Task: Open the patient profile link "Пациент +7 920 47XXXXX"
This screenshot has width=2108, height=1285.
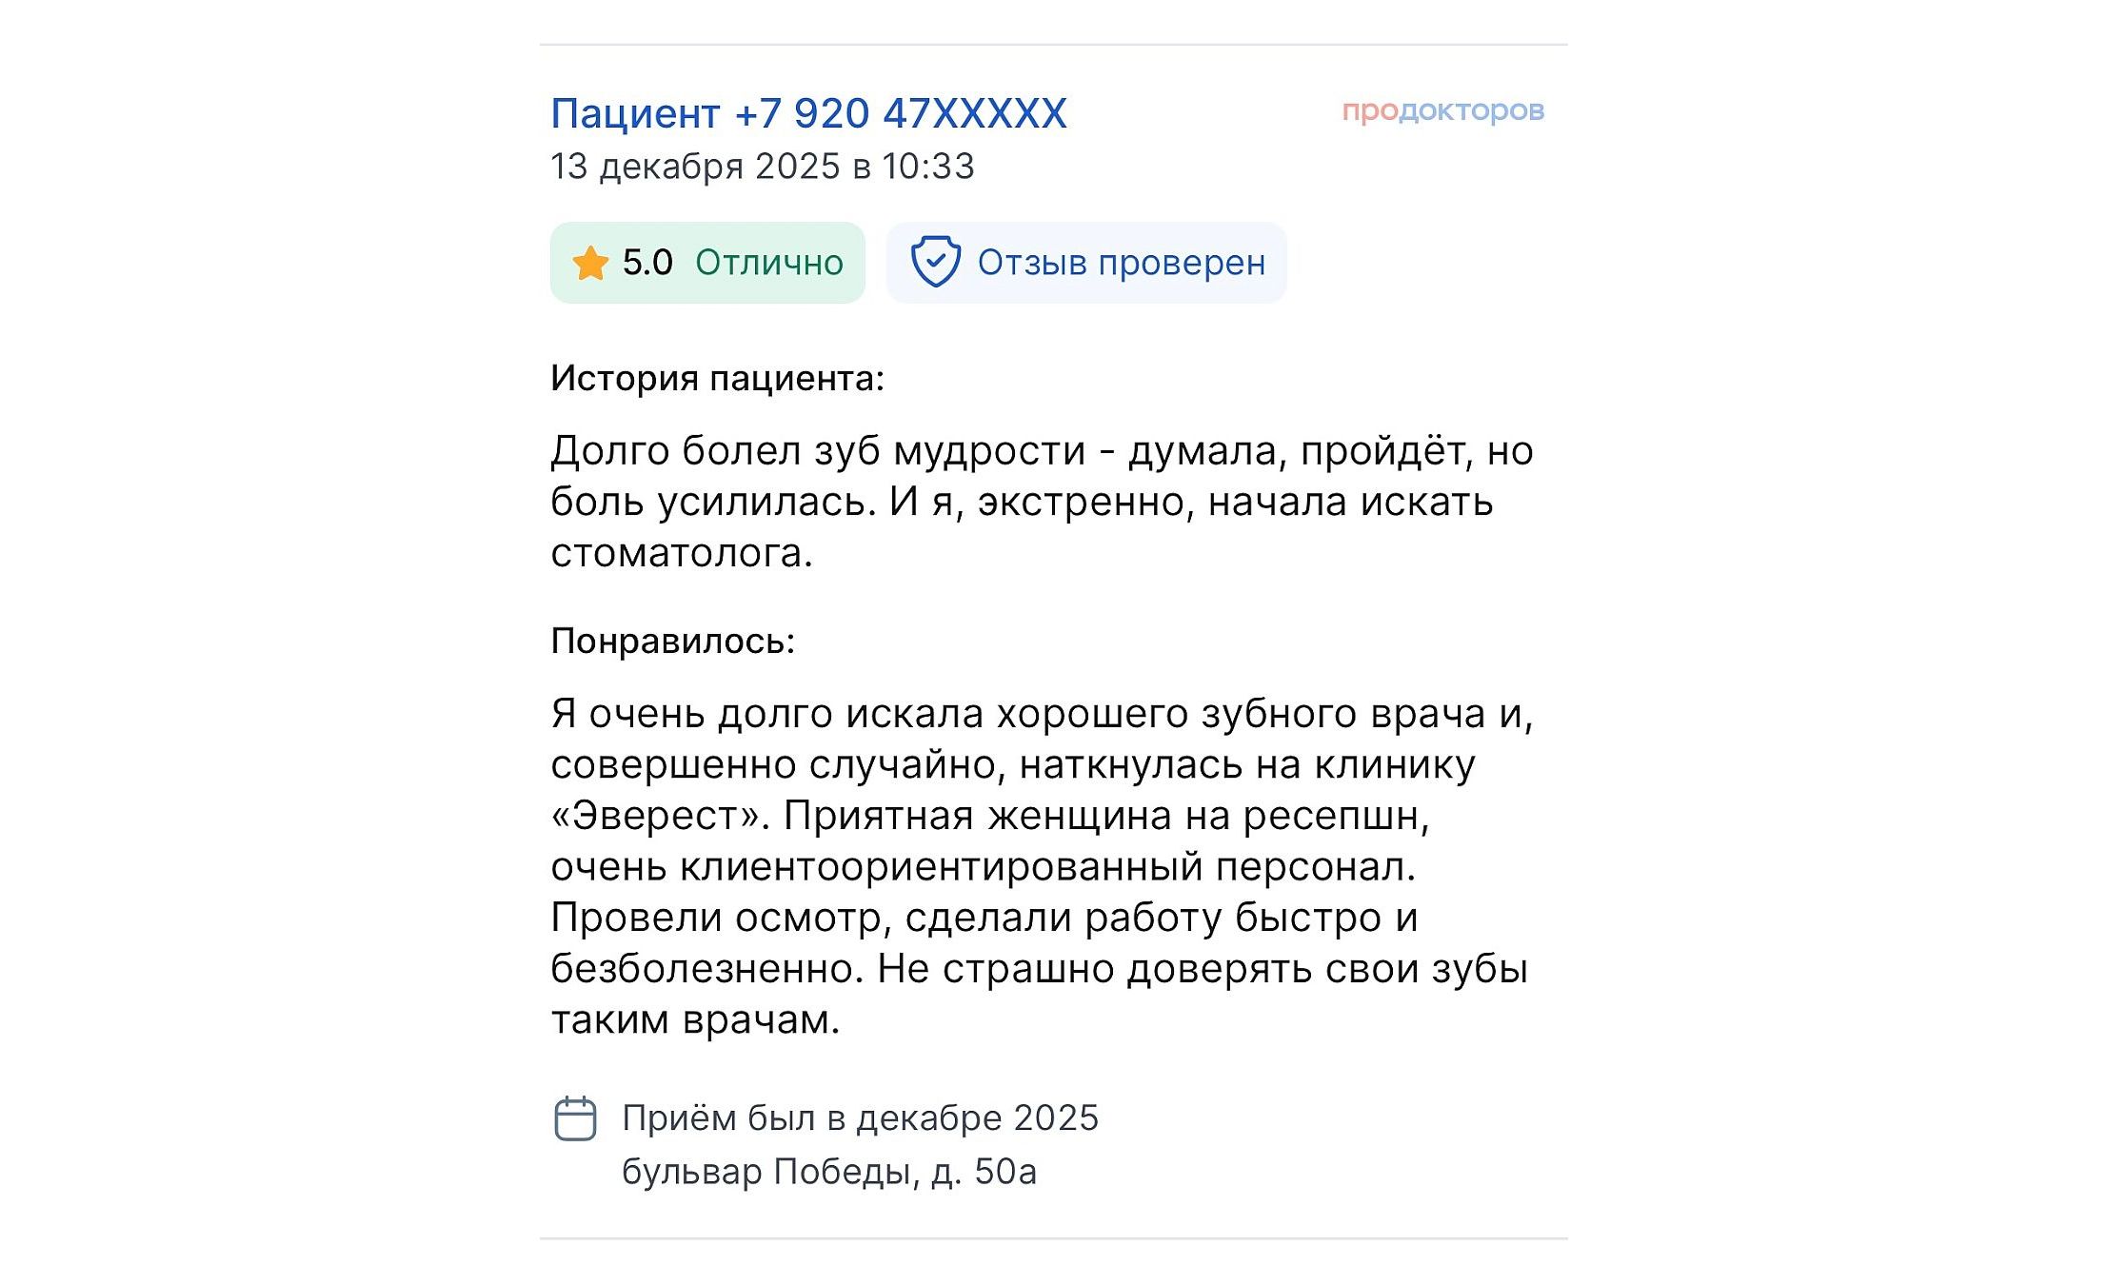Action: pos(808,113)
